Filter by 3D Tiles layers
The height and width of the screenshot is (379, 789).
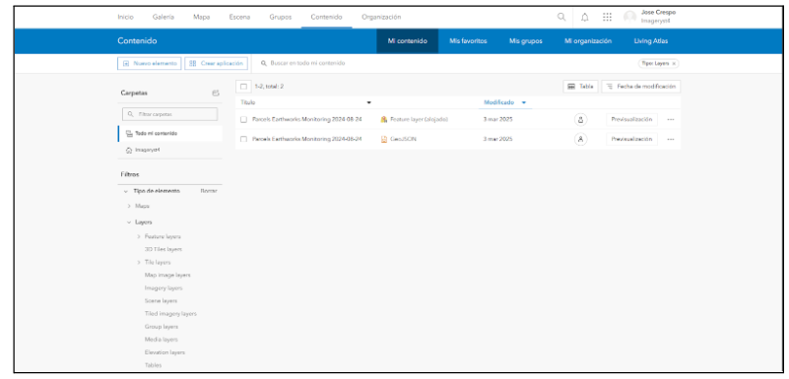(164, 249)
